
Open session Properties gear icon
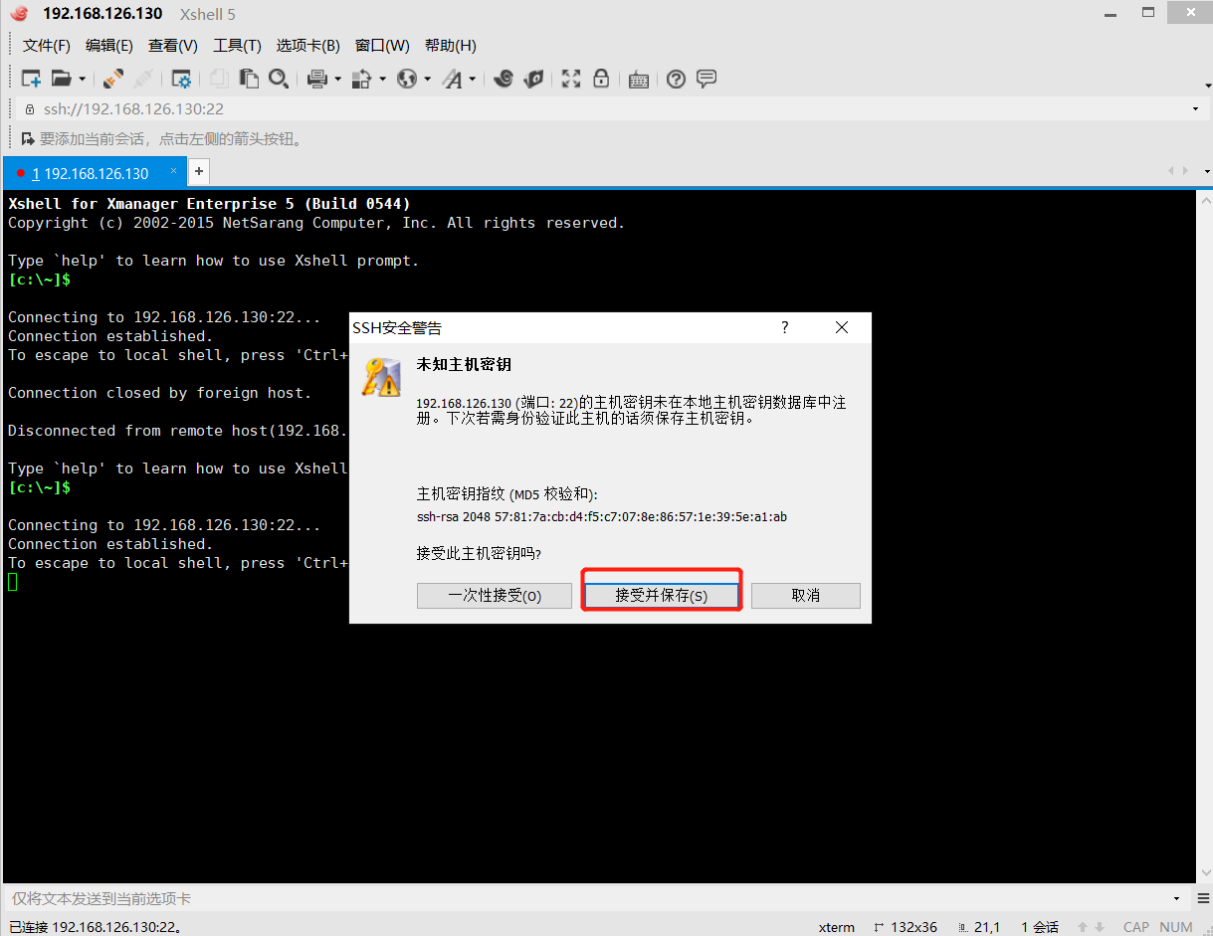point(181,79)
